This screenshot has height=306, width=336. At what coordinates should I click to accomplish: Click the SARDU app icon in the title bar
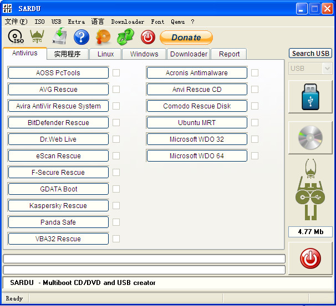7,8
